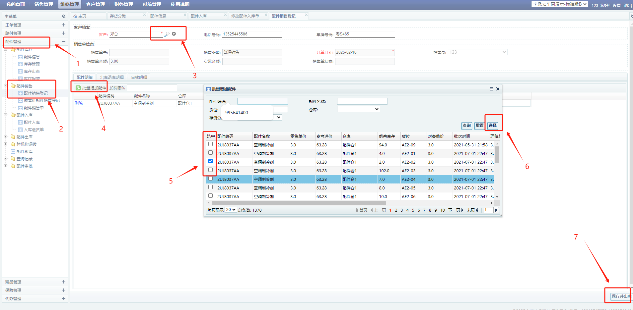Click the 批量增加配件 add icon
The height and width of the screenshot is (310, 633).
(78, 88)
